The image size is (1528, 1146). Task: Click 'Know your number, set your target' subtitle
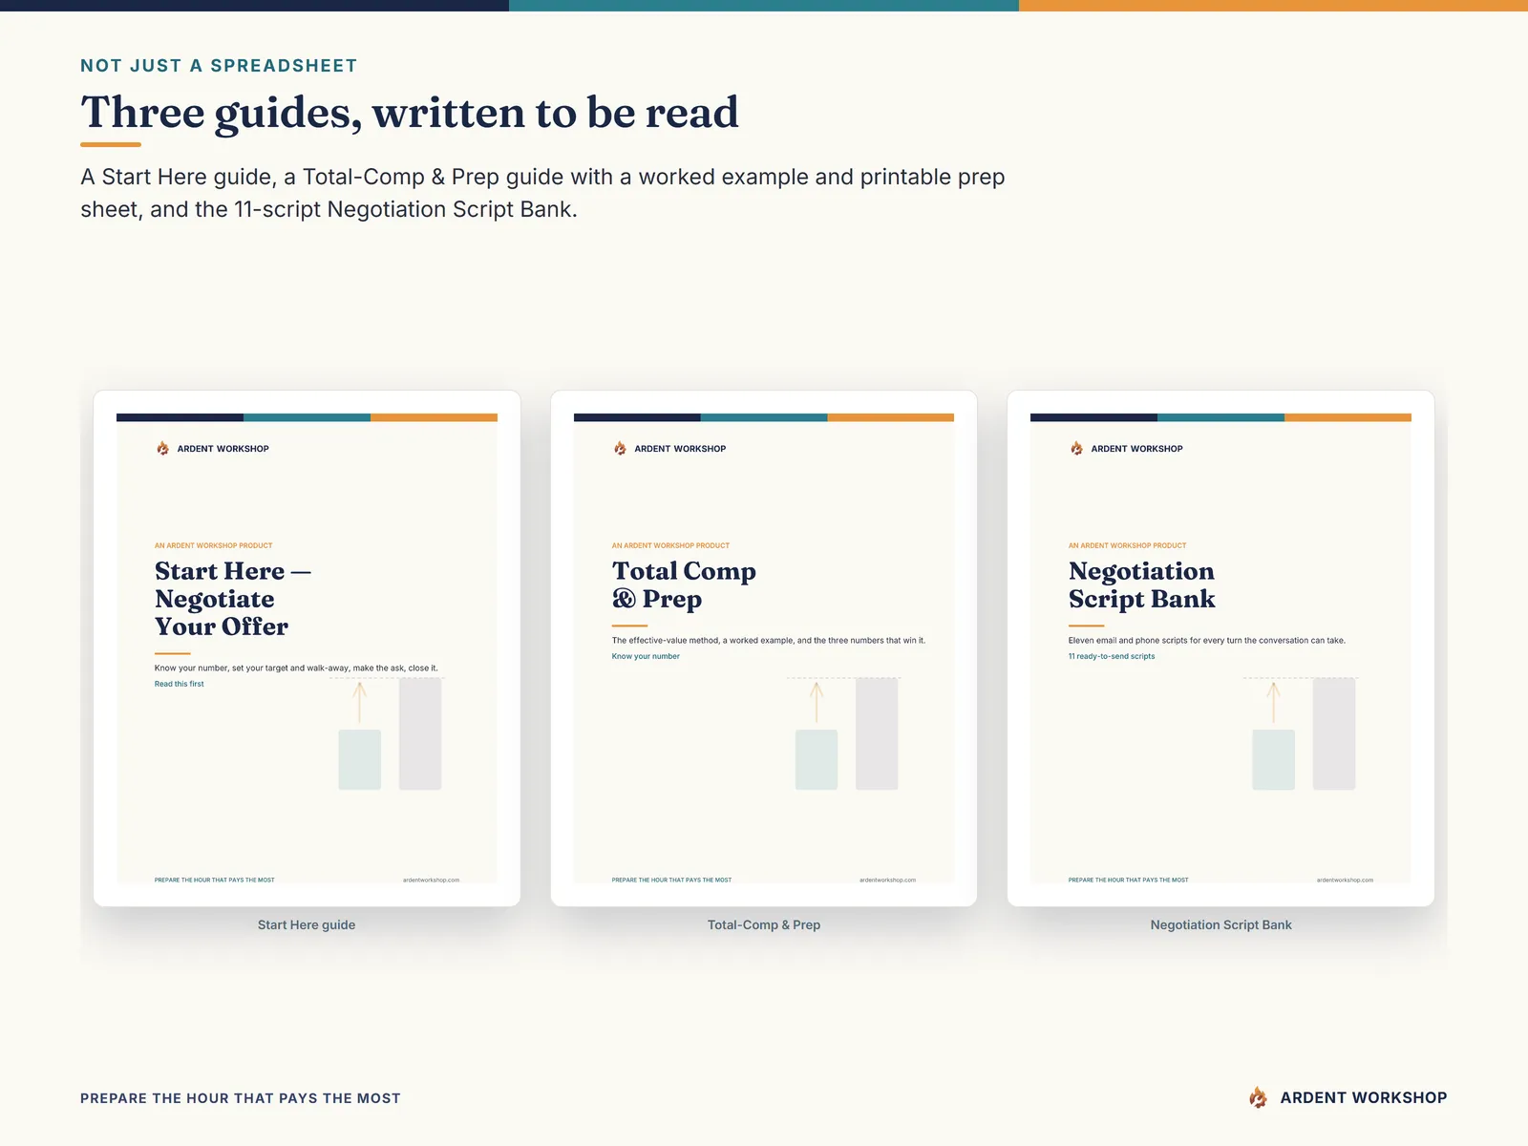pos(296,668)
